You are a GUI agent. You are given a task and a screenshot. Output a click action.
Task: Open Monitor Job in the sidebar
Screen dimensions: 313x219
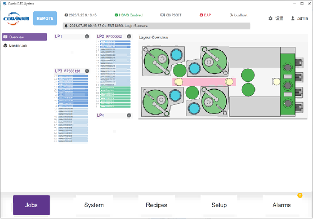tap(15, 46)
